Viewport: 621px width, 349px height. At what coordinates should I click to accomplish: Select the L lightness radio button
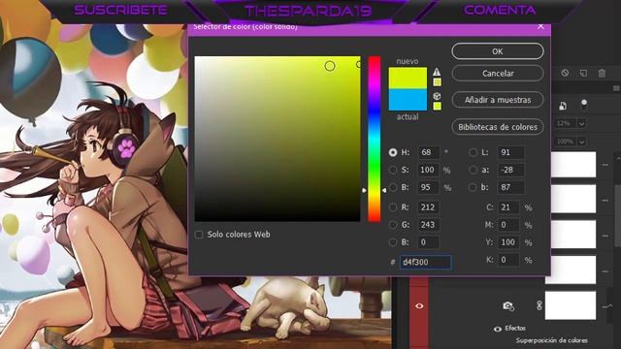pos(473,152)
